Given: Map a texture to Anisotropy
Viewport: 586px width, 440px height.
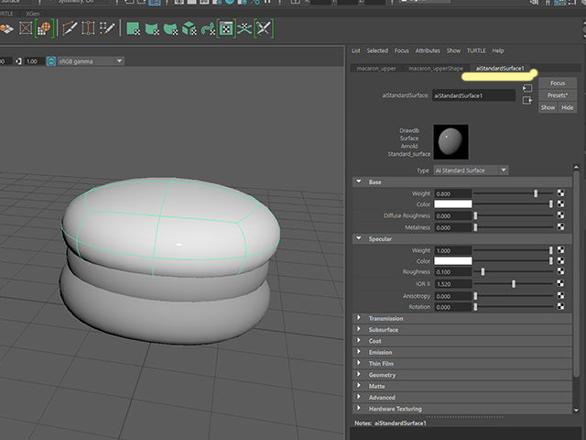Looking at the screenshot, I should pyautogui.click(x=560, y=295).
